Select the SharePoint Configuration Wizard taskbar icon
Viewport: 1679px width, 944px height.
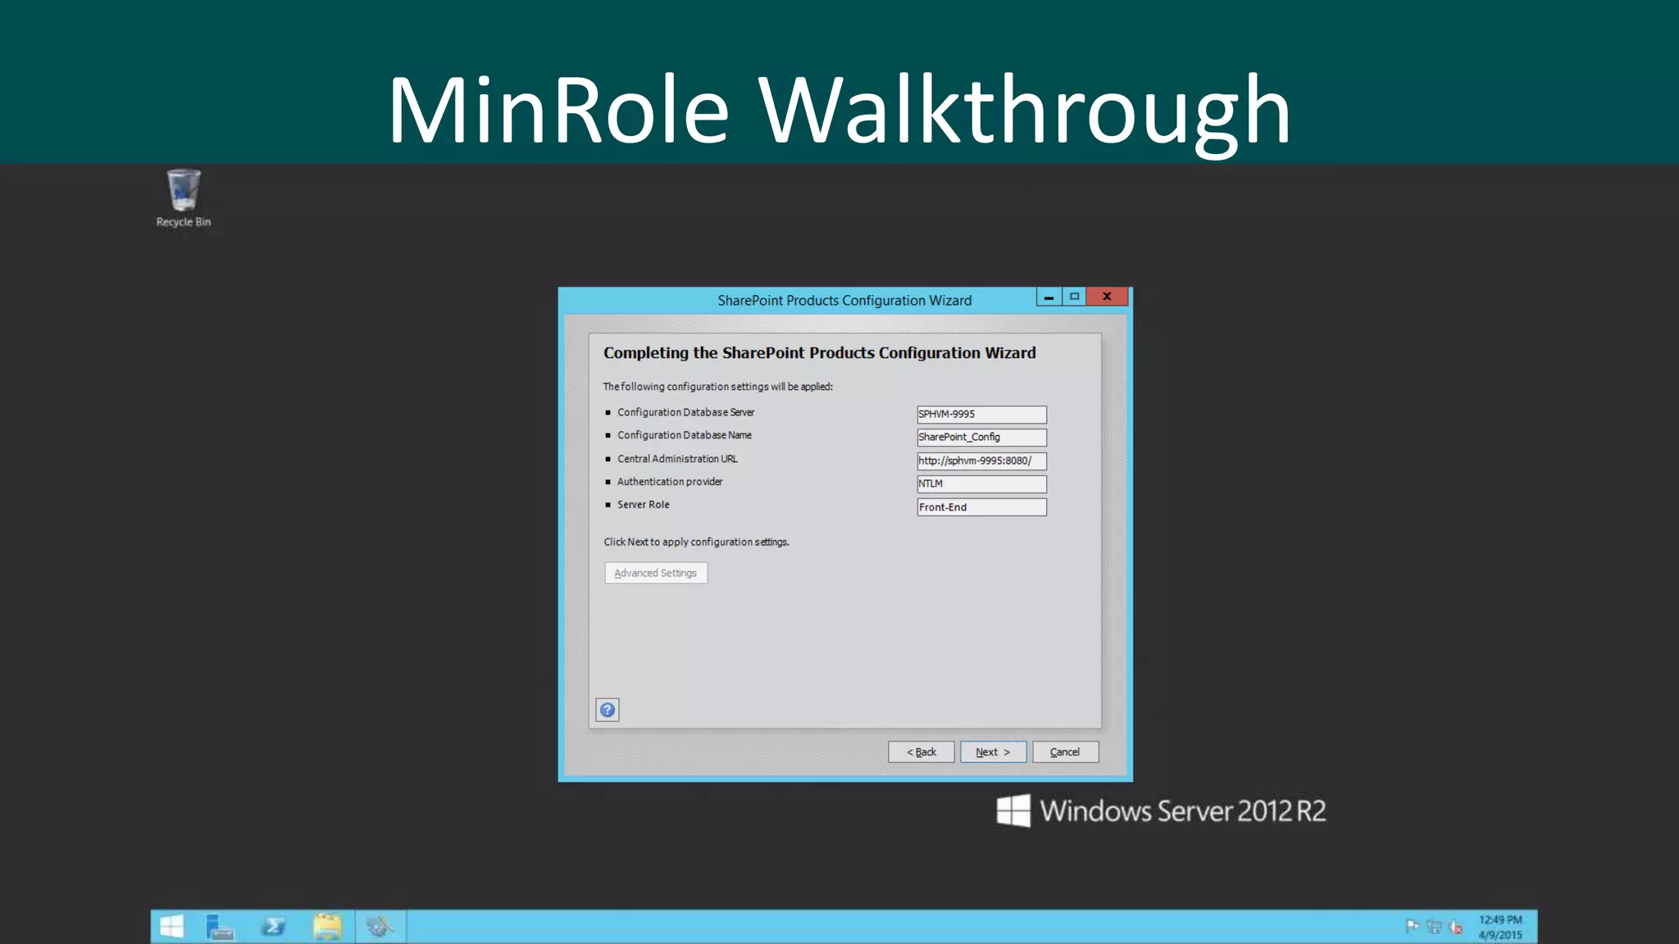[380, 927]
